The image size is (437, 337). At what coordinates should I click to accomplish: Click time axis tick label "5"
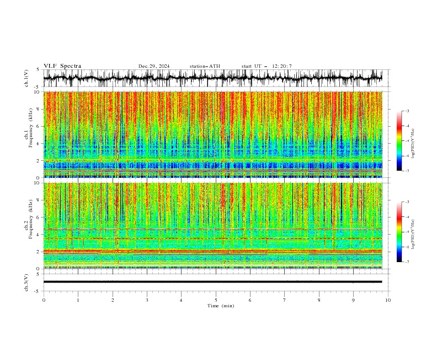[x=216, y=300]
